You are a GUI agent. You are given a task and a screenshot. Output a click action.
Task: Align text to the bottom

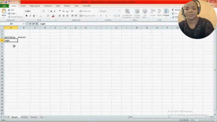(67, 11)
